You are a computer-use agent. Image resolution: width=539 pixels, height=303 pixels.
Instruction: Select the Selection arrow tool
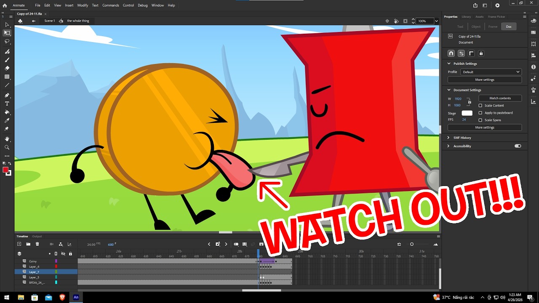pos(7,25)
